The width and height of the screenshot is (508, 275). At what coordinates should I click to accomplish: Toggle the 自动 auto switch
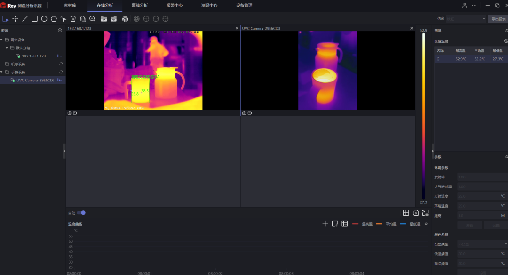pos(81,213)
